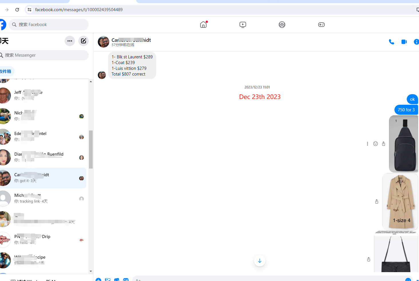Open the chat options three-dot menu
Screen dimensions: 419x281
pyautogui.click(x=70, y=41)
